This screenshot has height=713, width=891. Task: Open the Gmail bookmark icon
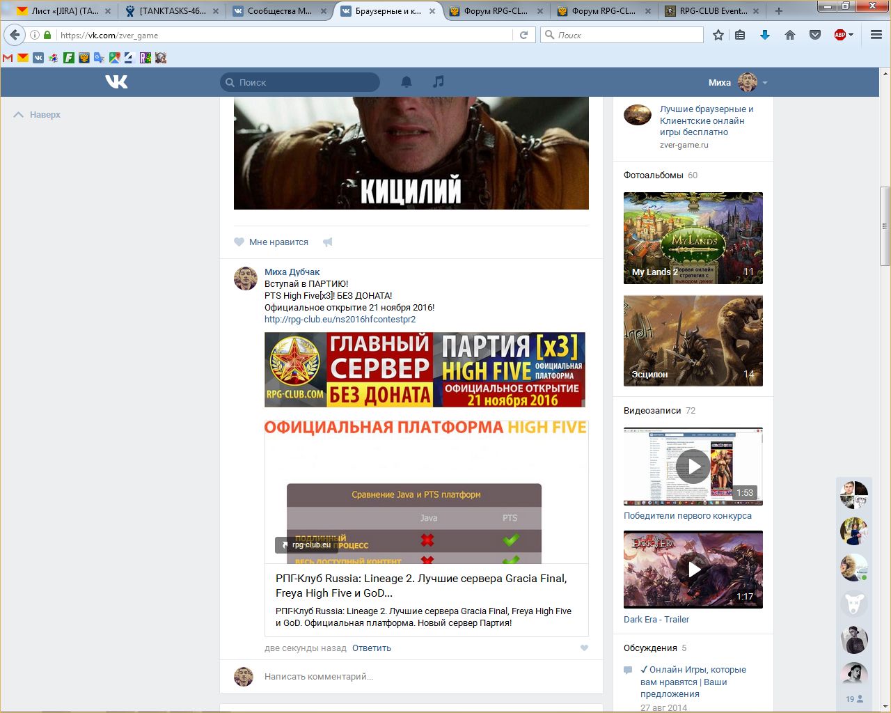(8, 58)
